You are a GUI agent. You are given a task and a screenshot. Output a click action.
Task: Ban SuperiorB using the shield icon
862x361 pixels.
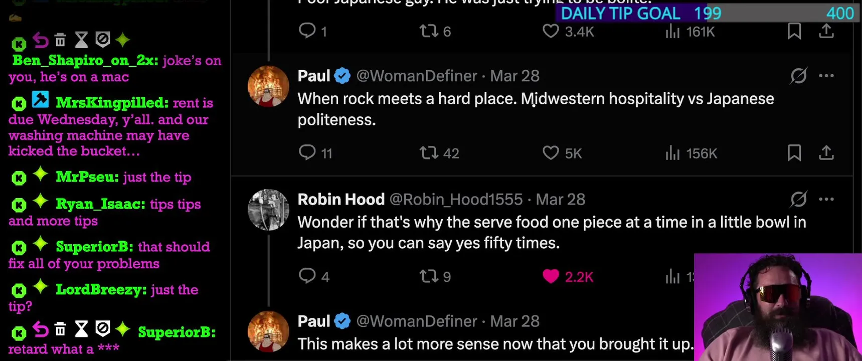(102, 329)
